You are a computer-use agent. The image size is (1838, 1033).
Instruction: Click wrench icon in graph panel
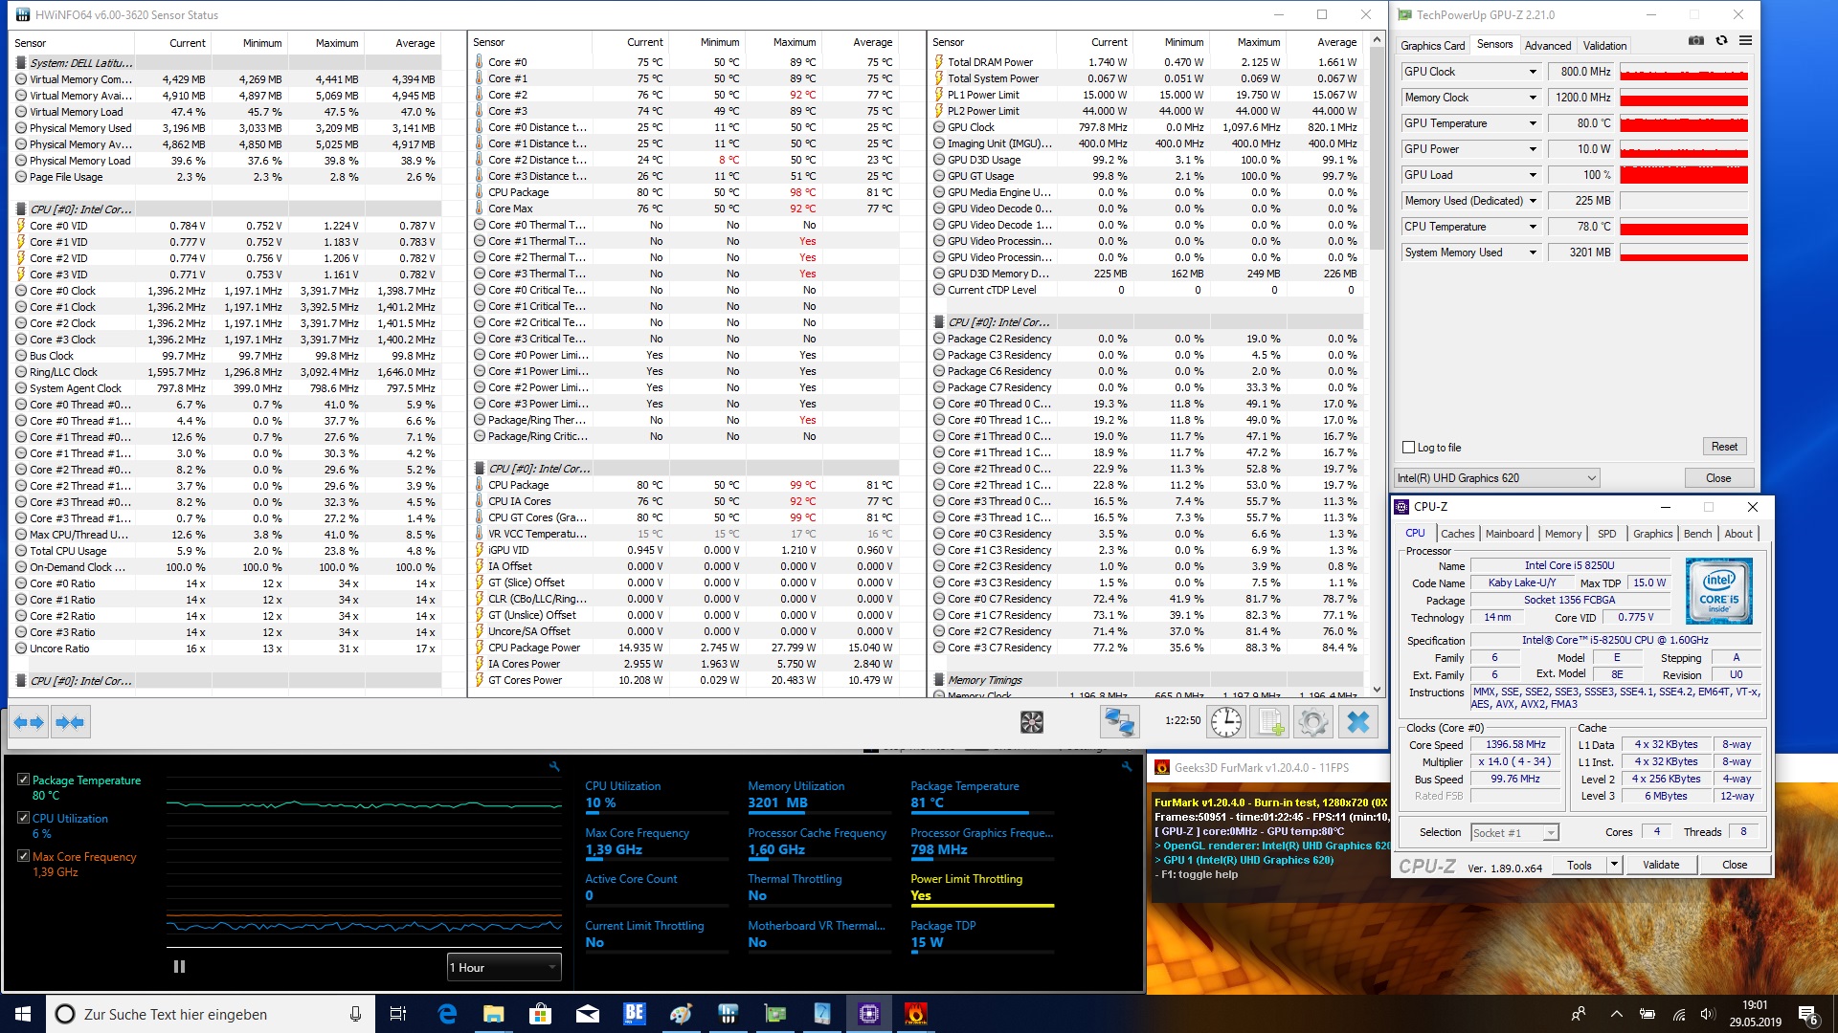(x=554, y=766)
